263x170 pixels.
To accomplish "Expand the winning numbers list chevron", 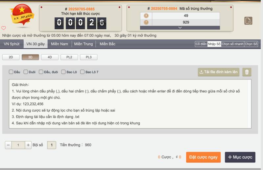I will (x=180, y=28).
